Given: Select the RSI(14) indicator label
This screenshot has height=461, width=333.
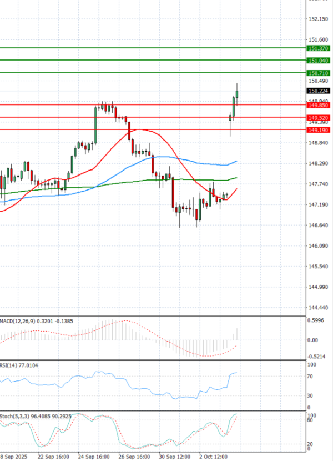Looking at the screenshot, I should 11,365.
